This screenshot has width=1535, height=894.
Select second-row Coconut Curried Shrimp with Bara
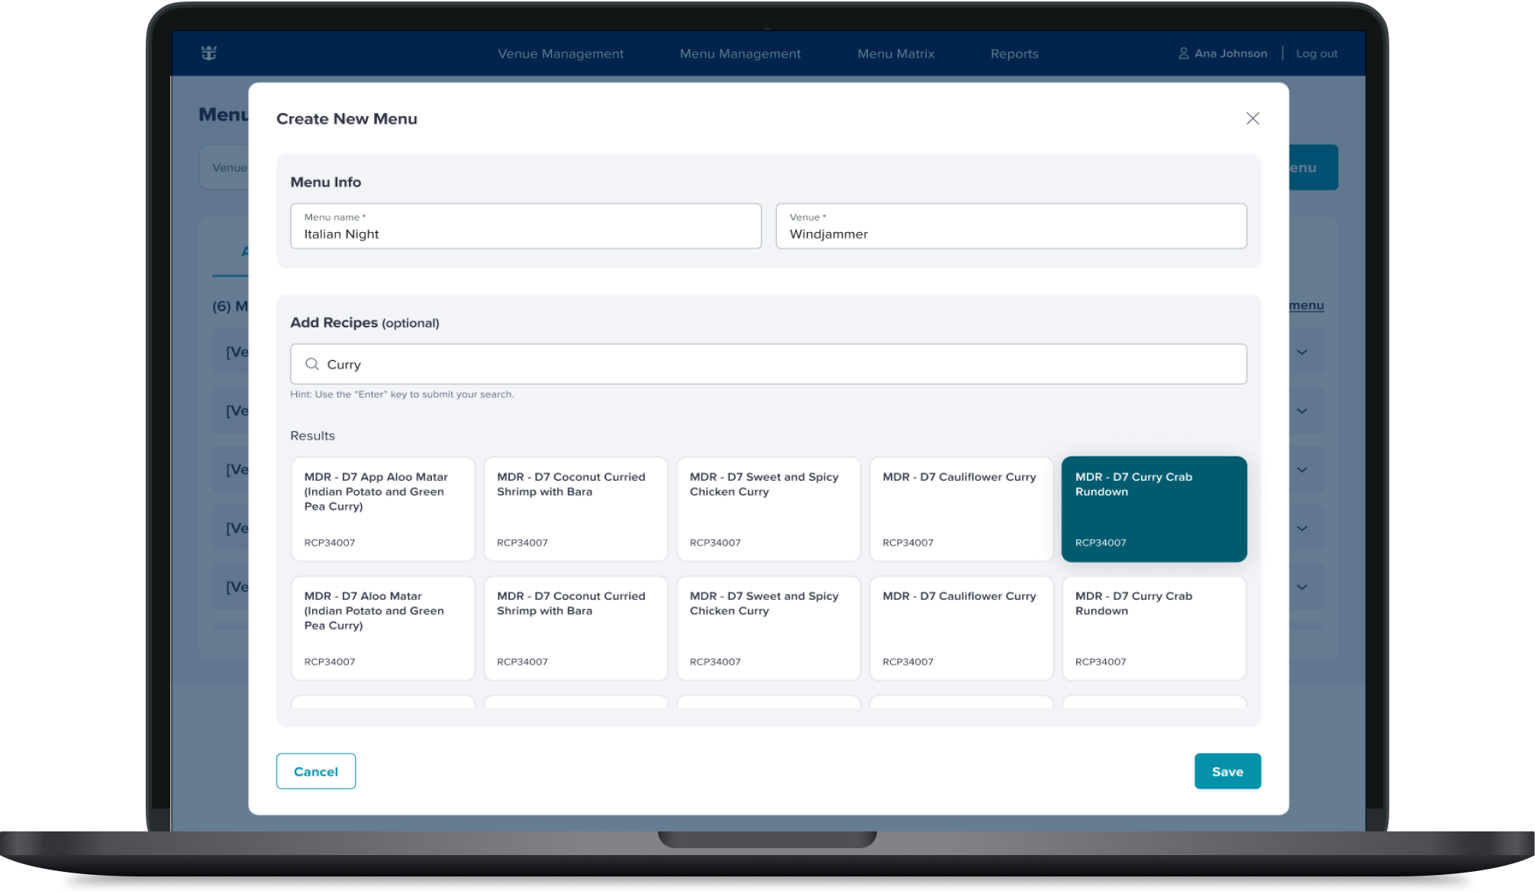pos(576,628)
